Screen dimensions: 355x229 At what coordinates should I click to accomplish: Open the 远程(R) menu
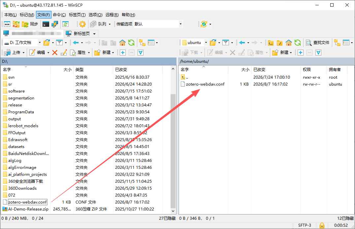112,15
